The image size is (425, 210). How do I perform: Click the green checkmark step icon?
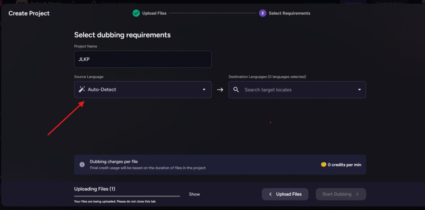coord(136,13)
